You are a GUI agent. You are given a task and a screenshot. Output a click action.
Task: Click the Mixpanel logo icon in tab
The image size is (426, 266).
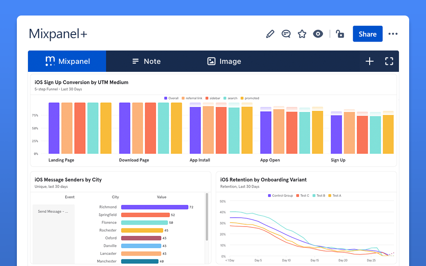coord(50,61)
